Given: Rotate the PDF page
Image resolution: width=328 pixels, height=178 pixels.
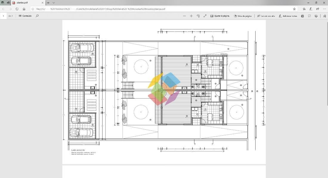Looking at the screenshot, I should [x=198, y=16].
